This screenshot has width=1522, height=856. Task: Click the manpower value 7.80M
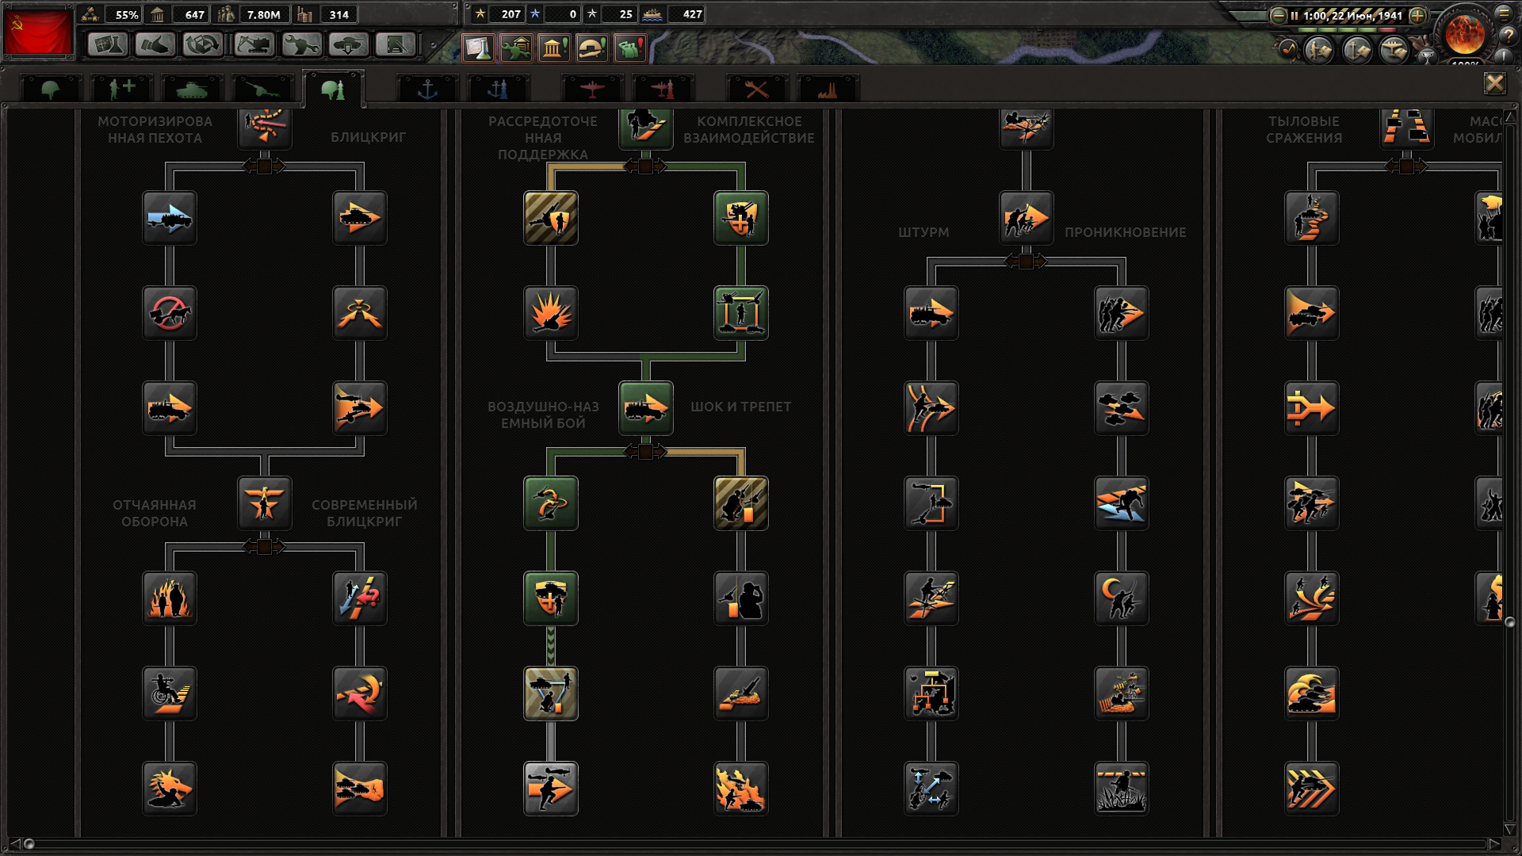click(263, 15)
